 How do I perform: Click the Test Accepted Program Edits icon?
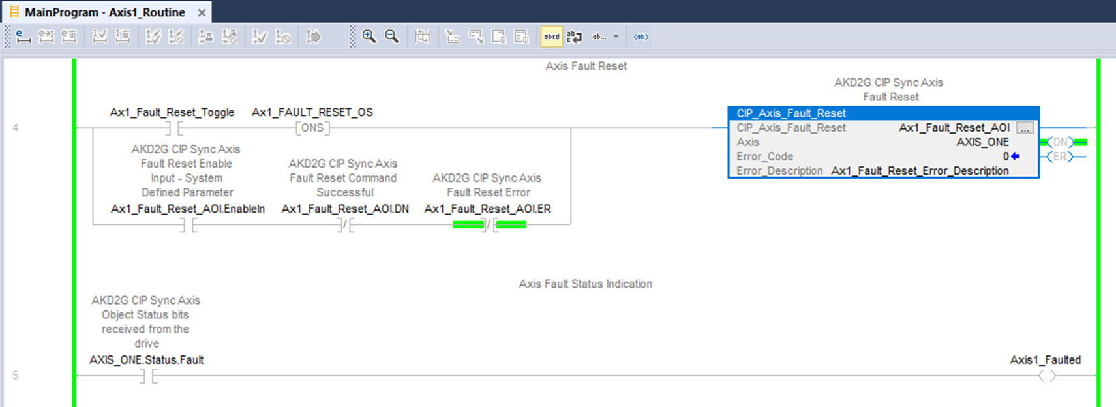[x=153, y=37]
